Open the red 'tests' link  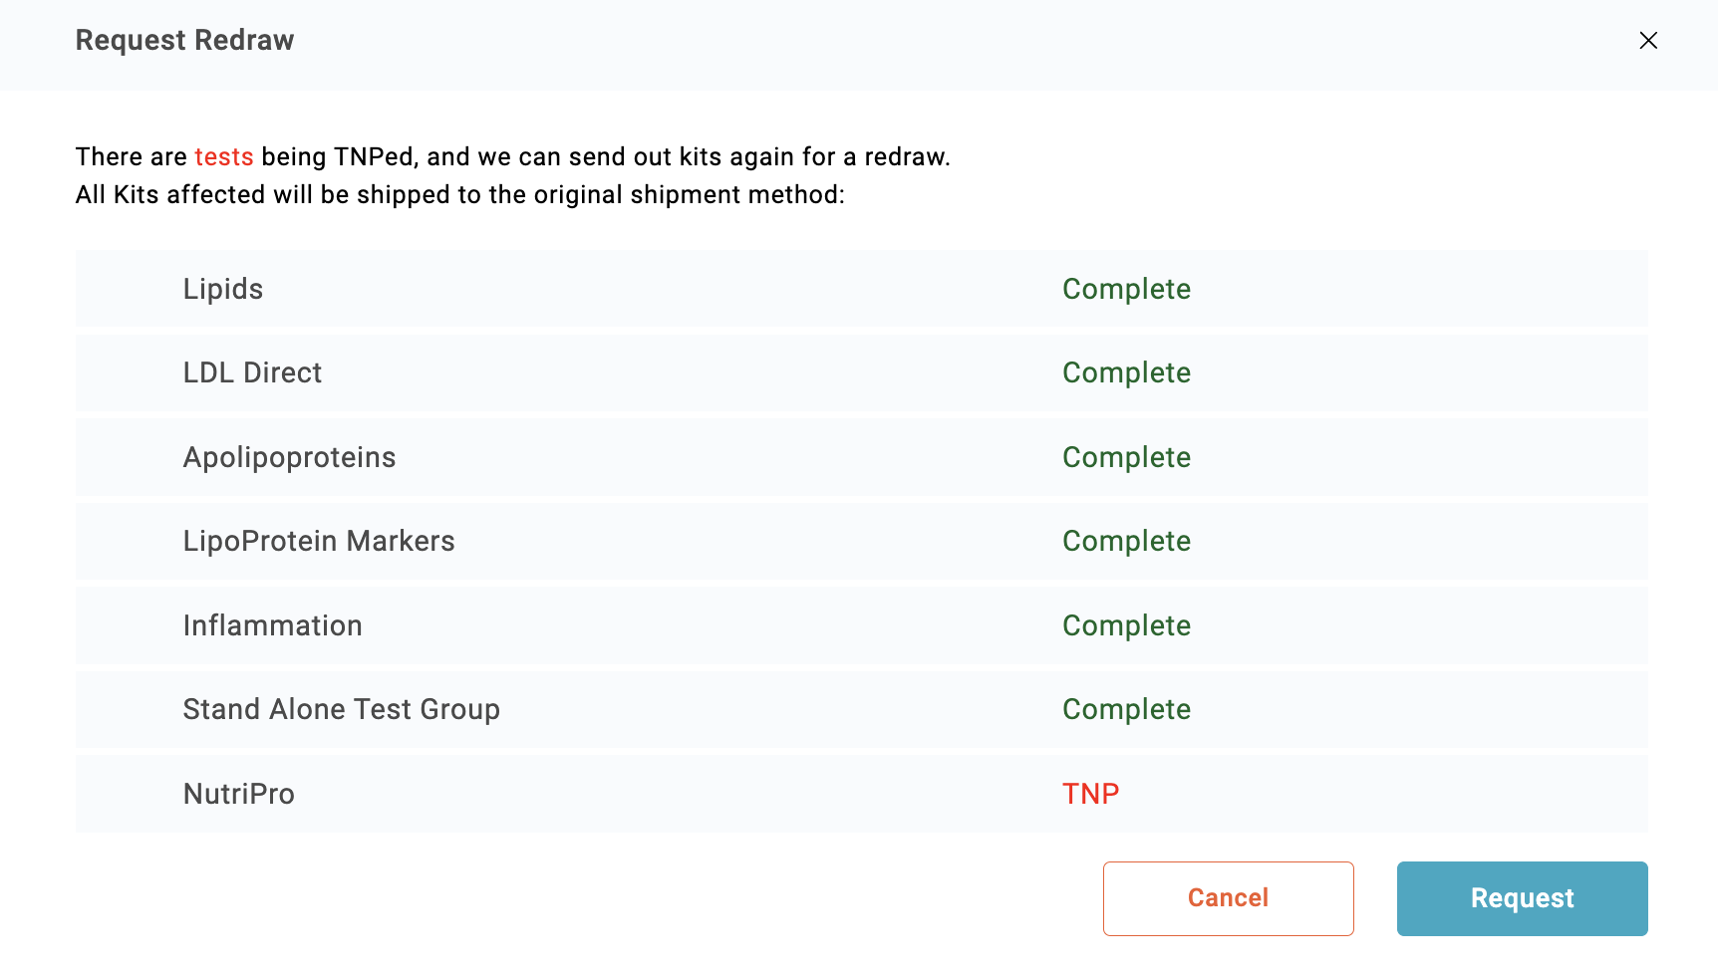(223, 157)
